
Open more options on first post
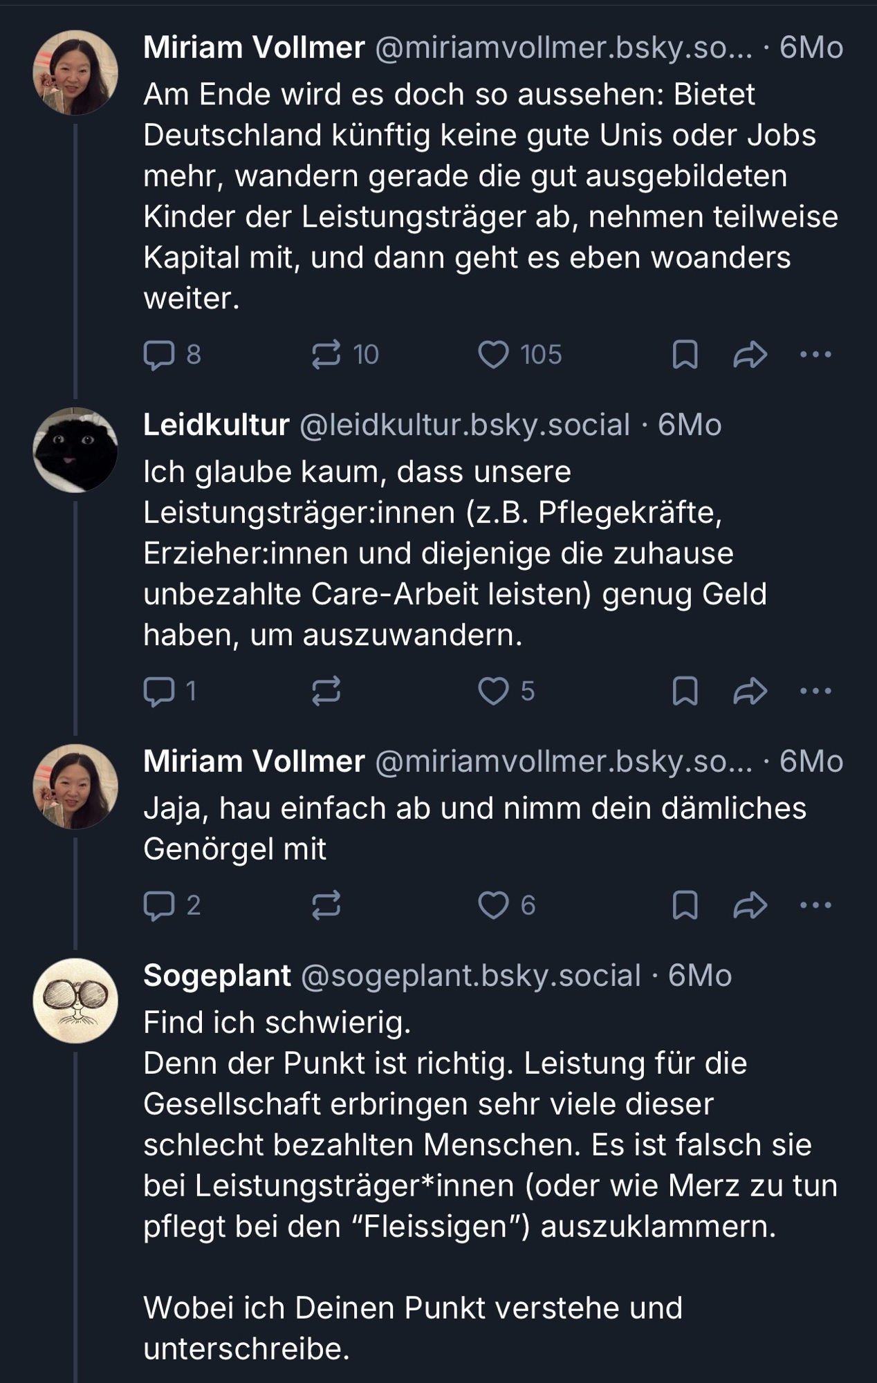click(815, 355)
